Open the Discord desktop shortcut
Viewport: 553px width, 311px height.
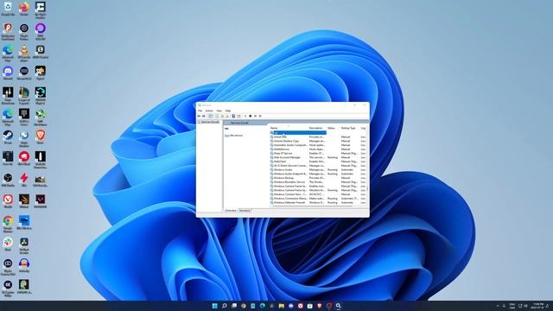pyautogui.click(x=8, y=73)
